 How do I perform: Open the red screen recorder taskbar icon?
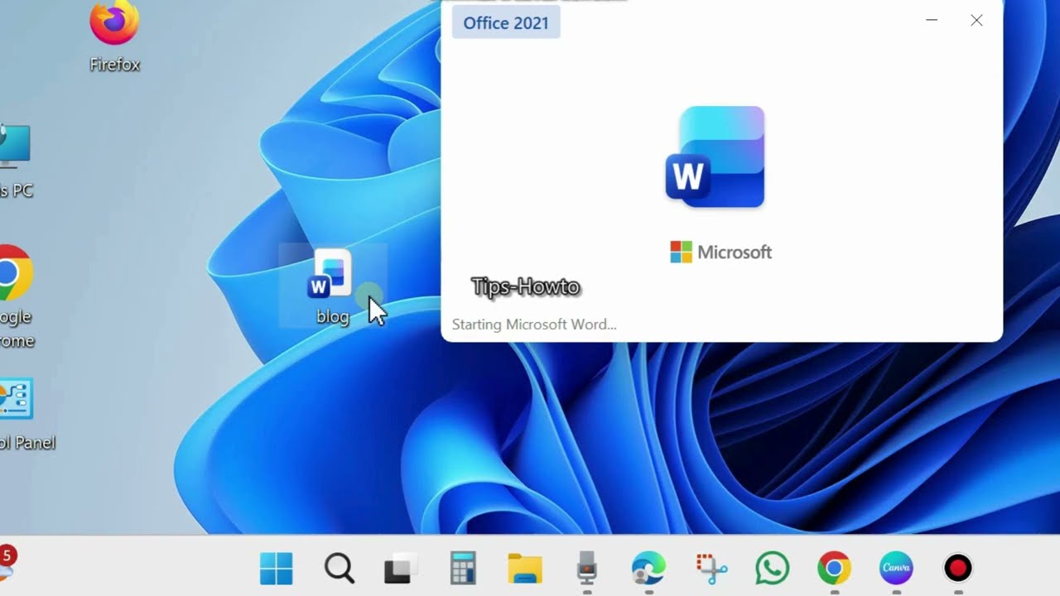958,569
